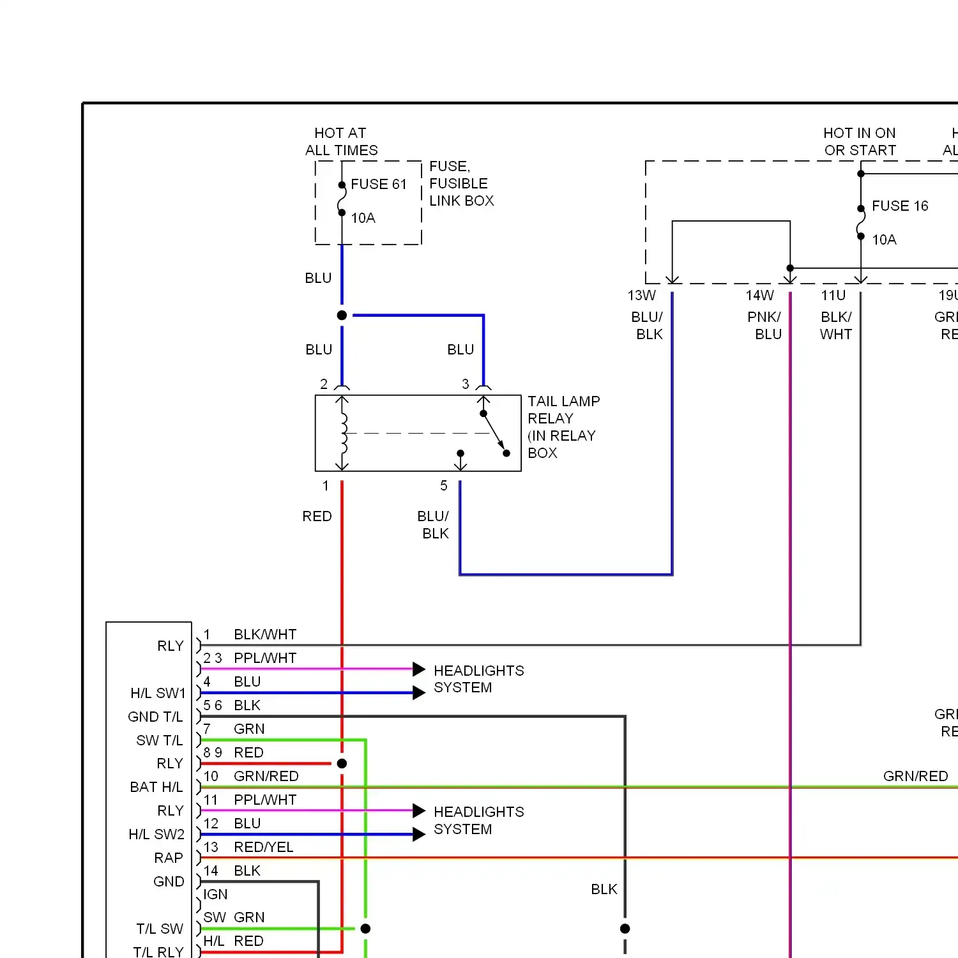The image size is (958, 958).
Task: Click the RAP pin label
Action: point(169,858)
